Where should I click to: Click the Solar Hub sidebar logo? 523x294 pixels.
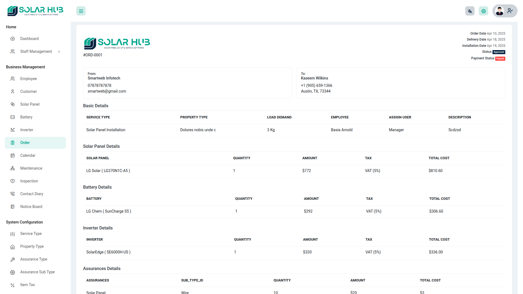click(35, 11)
